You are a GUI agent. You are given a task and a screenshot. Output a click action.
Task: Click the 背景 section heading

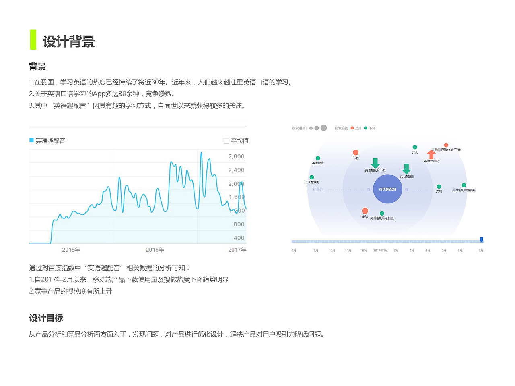[x=37, y=67]
